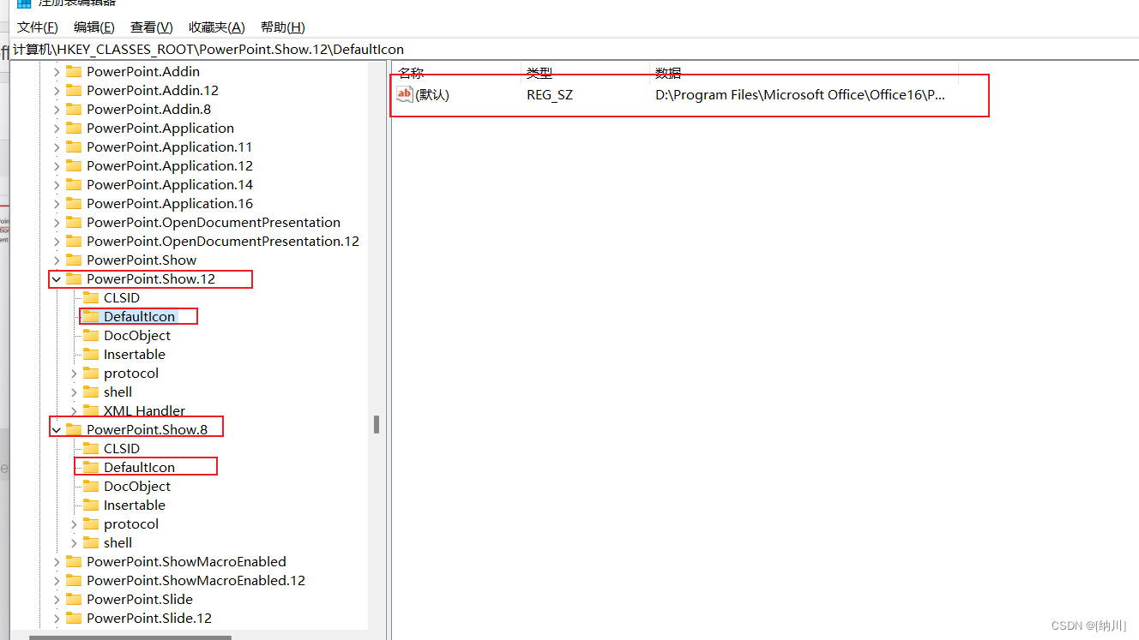This screenshot has width=1139, height=640.
Task: Select the PowerPoint.OpenDocumentPresentation key
Action: coord(214,223)
